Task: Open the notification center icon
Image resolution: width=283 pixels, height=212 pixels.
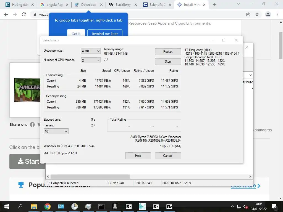Action: (274, 206)
